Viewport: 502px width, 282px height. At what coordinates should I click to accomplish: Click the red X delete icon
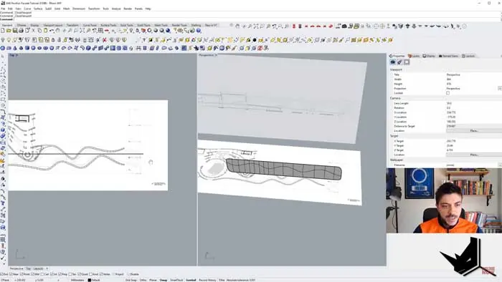[x=105, y=40]
